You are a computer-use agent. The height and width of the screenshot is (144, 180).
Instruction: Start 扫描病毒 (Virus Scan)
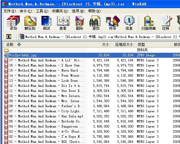pyautogui.click(x=148, y=23)
